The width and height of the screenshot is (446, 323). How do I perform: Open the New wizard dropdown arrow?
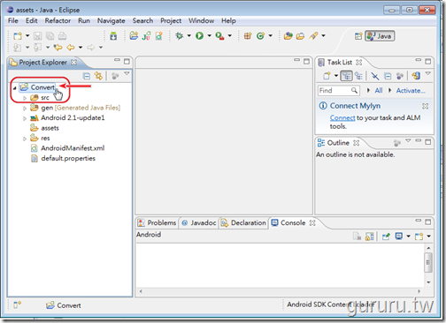[27, 36]
